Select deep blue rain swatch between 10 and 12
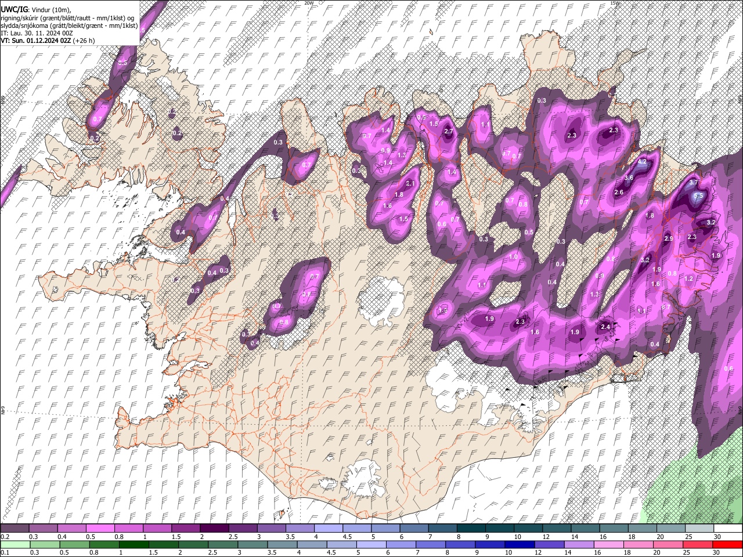Viewport: 743px width, 557px height. (520, 544)
